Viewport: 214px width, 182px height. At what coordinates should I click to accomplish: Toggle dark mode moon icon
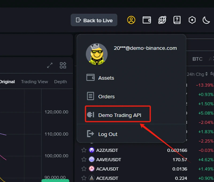tap(206, 20)
